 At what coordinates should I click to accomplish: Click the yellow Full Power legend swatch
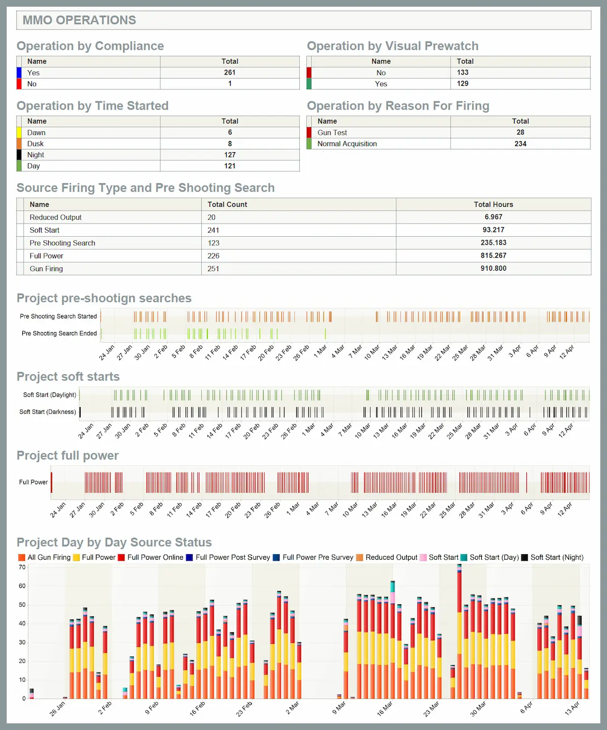[x=77, y=558]
